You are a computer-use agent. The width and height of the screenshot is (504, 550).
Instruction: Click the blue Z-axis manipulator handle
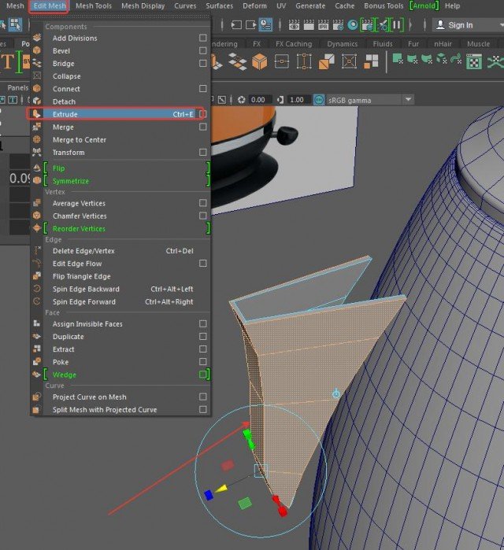[209, 495]
